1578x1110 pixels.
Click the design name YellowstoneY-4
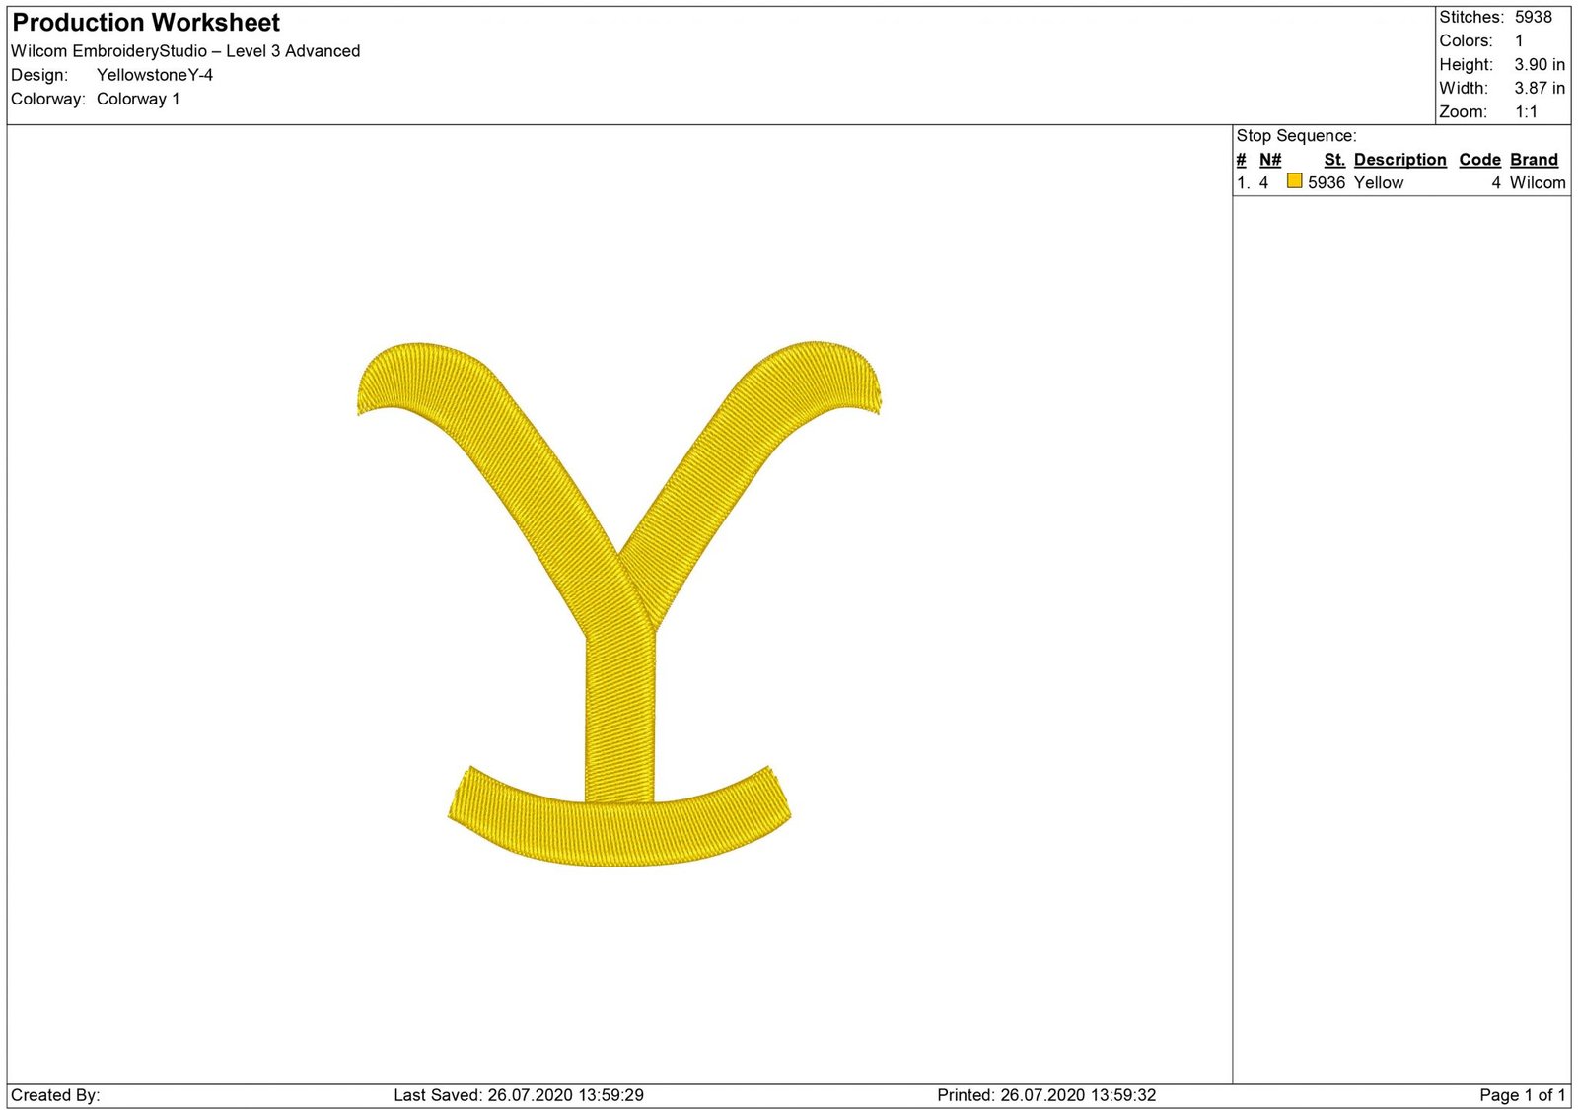pos(155,75)
